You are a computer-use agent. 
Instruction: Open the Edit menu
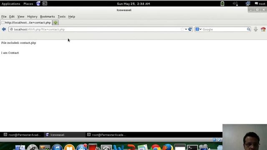pyautogui.click(x=12, y=17)
